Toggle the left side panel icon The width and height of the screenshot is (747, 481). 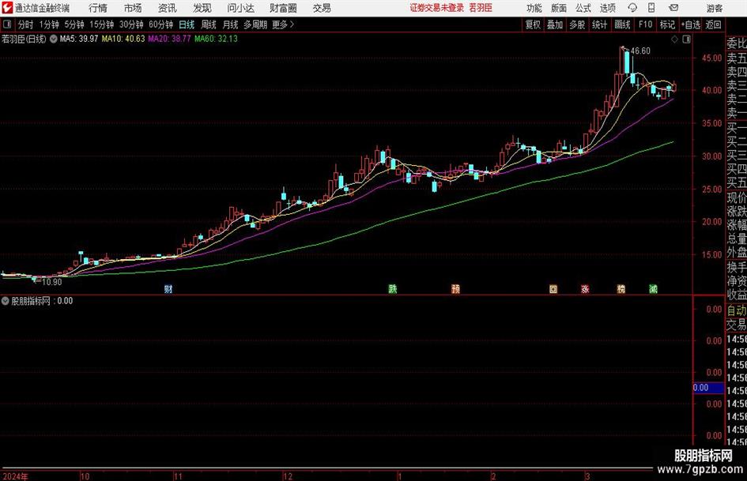(7, 24)
